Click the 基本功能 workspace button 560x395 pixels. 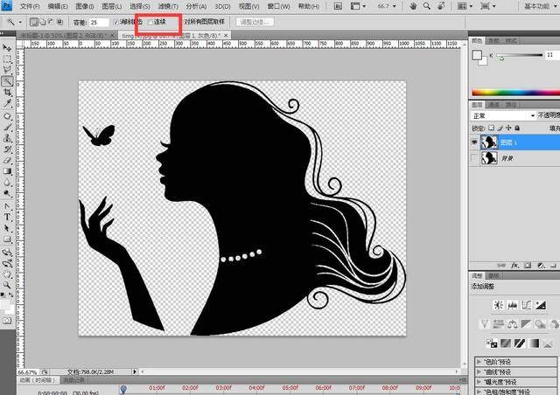537,5
